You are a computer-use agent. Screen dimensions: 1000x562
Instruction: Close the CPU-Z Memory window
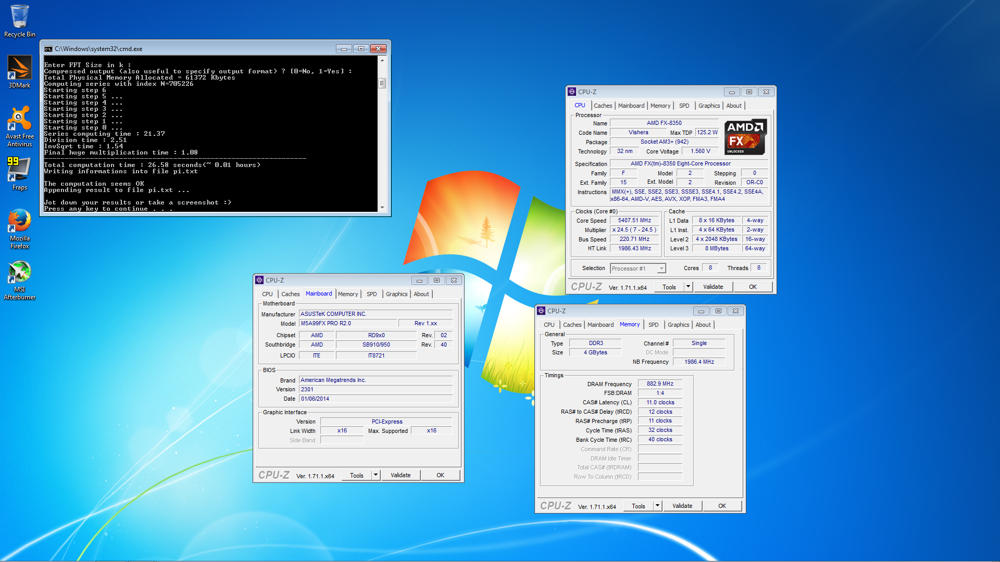tap(735, 311)
